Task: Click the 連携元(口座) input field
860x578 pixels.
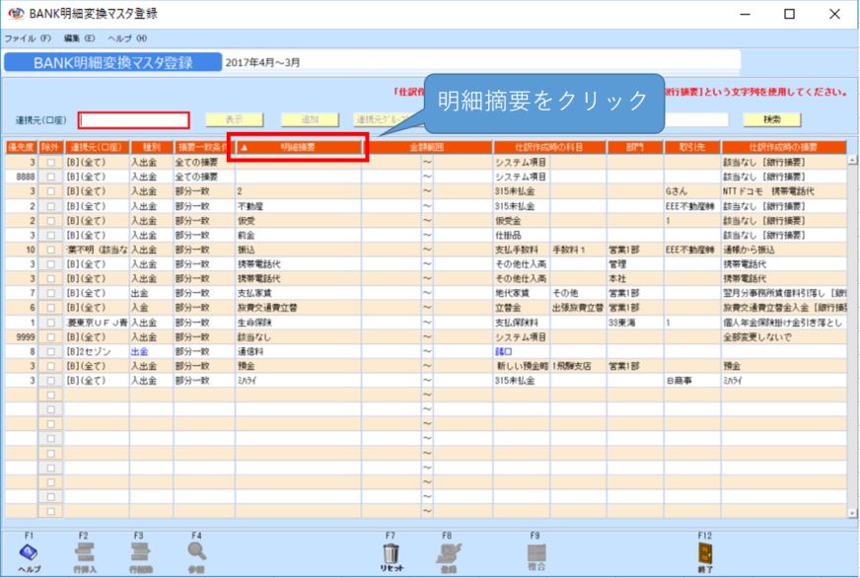Action: click(x=133, y=120)
